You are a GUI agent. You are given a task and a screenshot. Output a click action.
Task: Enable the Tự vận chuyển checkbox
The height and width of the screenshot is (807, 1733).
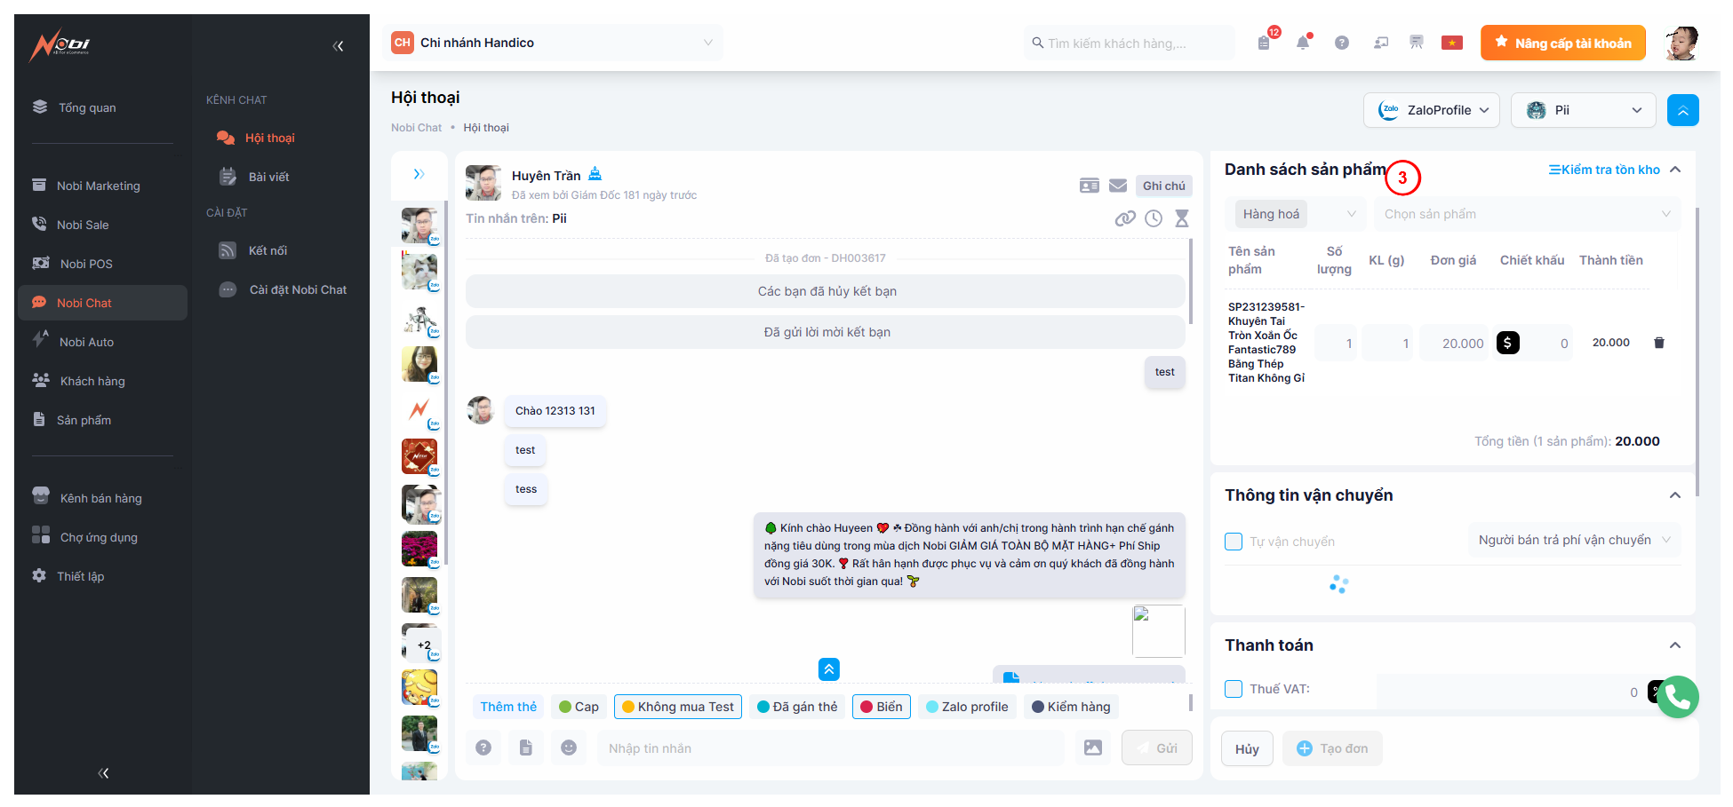[1234, 542]
